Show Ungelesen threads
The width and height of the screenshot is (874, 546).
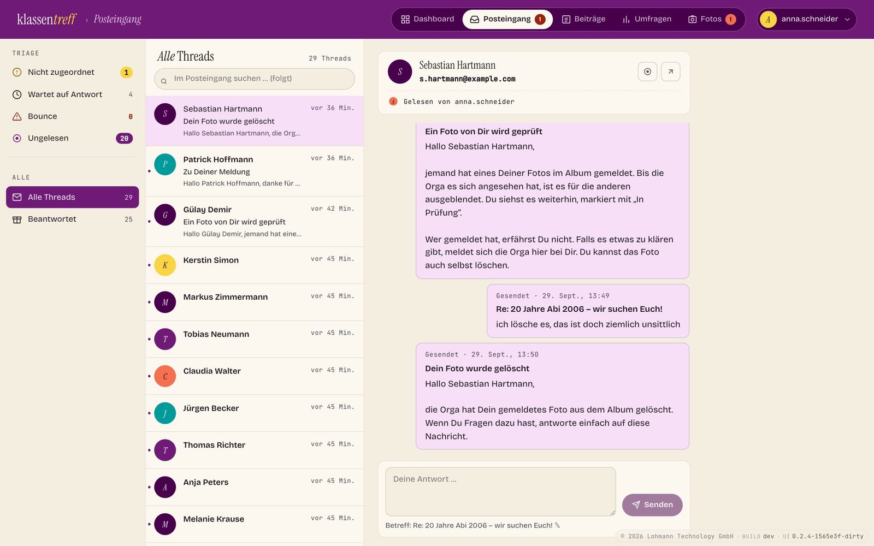73,138
